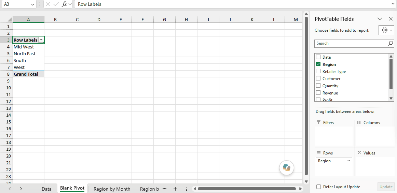
Task: Go to the previous sheet tab arrow
Action: point(10,189)
